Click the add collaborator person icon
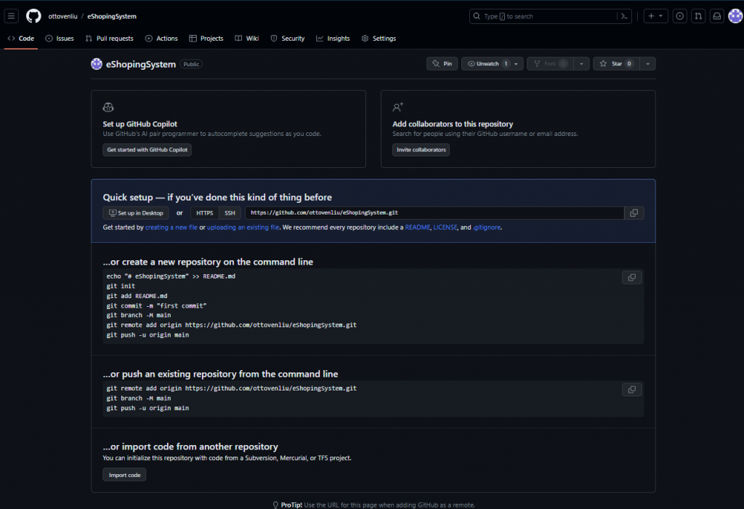 397,108
